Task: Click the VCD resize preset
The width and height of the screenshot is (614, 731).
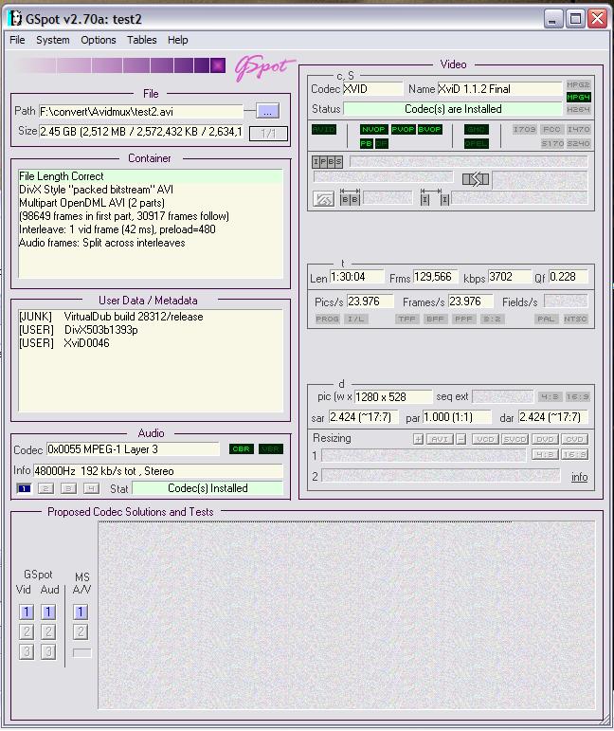Action: [485, 439]
